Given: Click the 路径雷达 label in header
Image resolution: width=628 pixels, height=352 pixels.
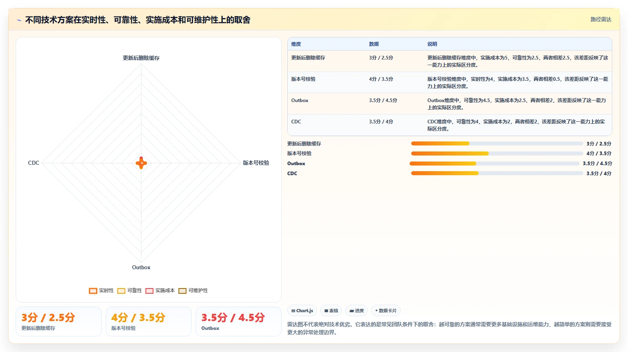Looking at the screenshot, I should (x=601, y=19).
